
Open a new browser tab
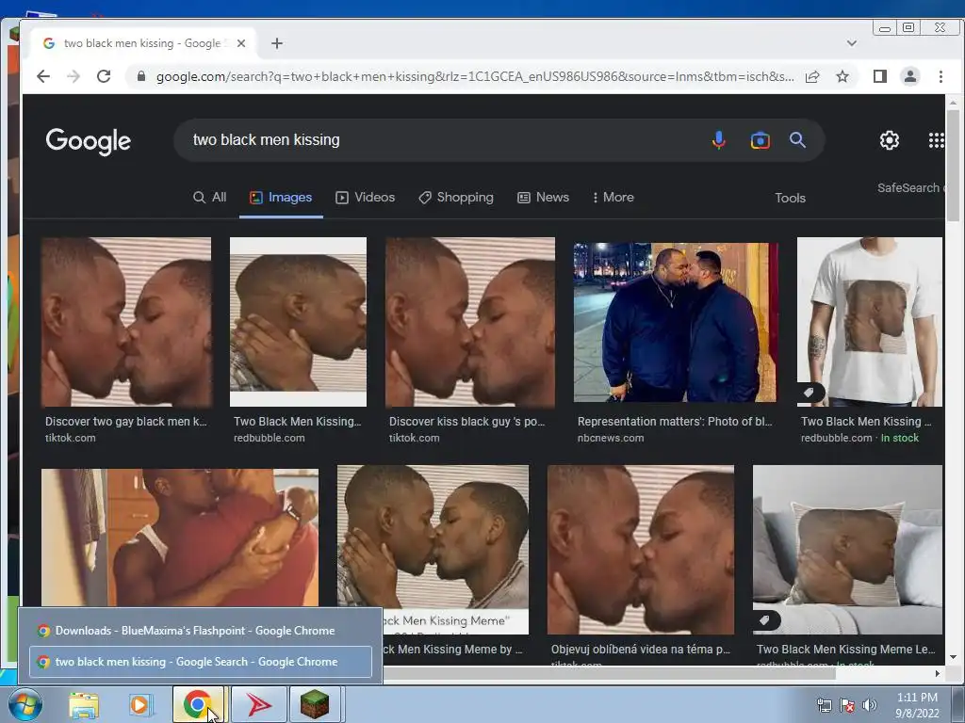point(277,43)
